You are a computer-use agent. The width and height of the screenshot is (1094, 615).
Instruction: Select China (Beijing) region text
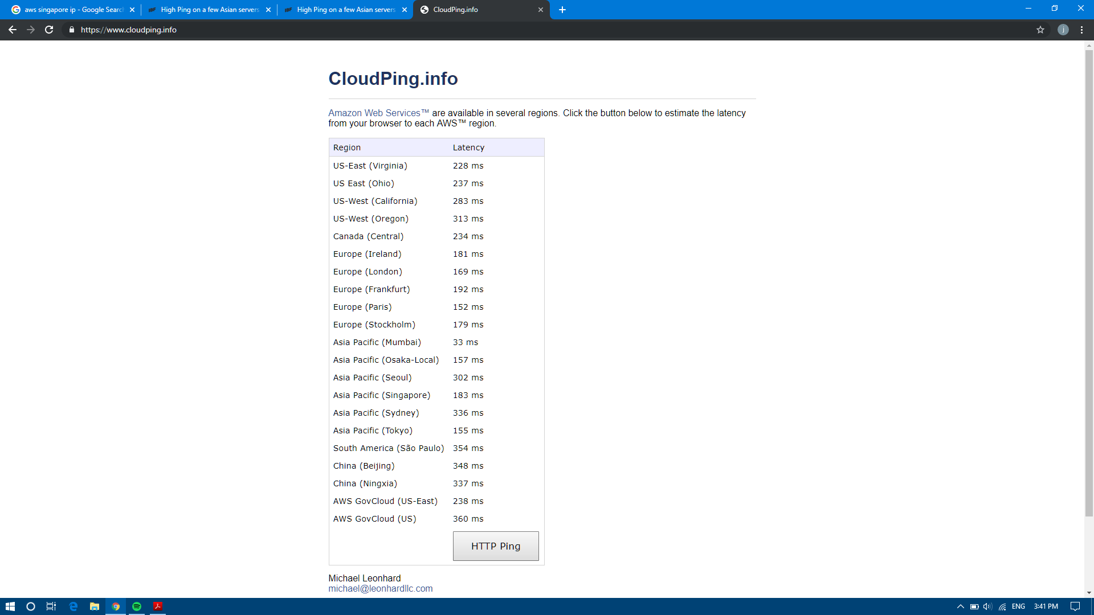click(x=364, y=466)
